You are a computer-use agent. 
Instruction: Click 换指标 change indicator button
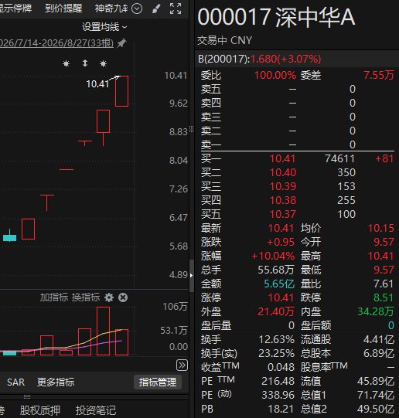point(86,297)
